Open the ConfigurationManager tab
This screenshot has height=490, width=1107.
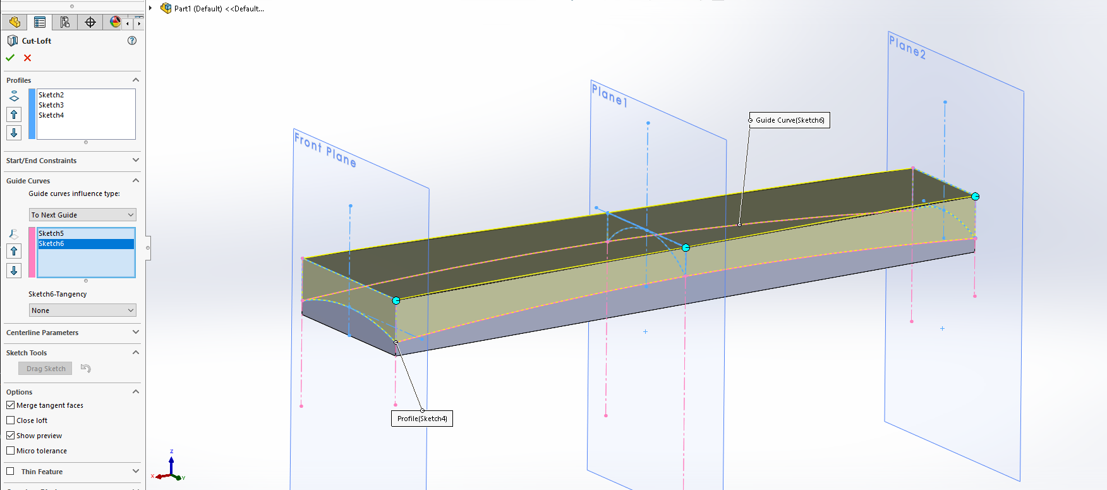pyautogui.click(x=65, y=22)
